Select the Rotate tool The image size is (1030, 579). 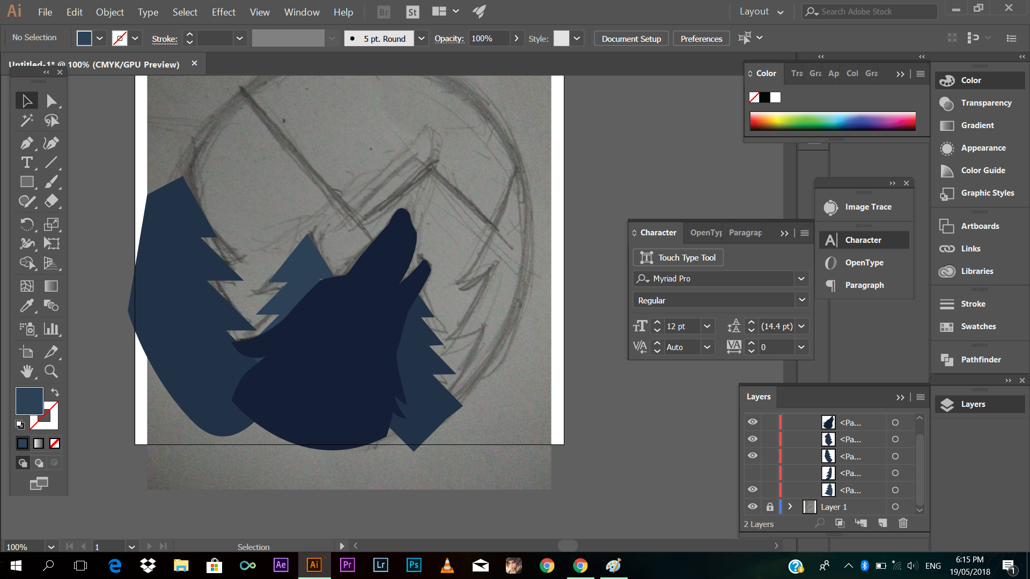pyautogui.click(x=27, y=224)
